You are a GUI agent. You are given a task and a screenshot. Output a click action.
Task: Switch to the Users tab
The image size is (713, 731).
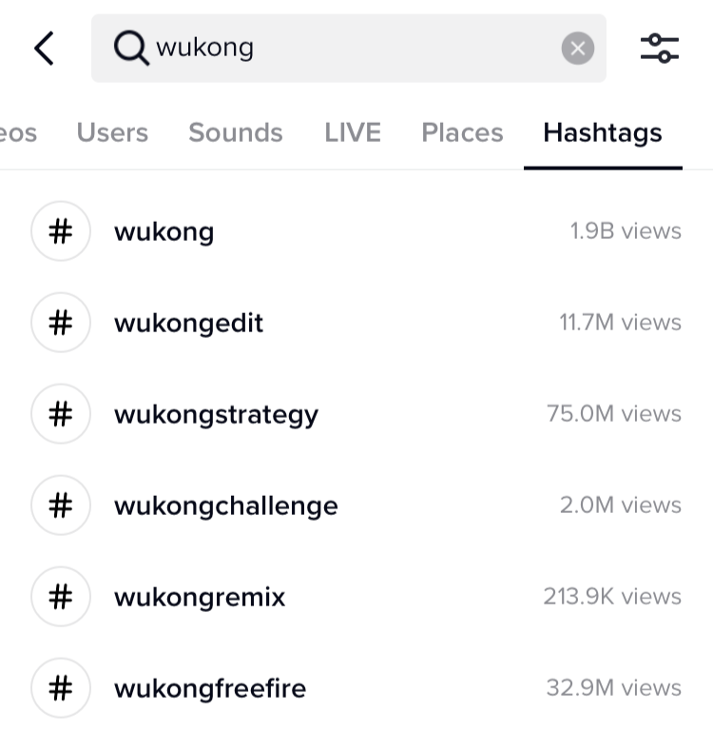point(112,132)
